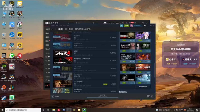The image size is (200, 112).
Task: Click Cortana circle on taskbar
Action: pyautogui.click(x=43, y=110)
